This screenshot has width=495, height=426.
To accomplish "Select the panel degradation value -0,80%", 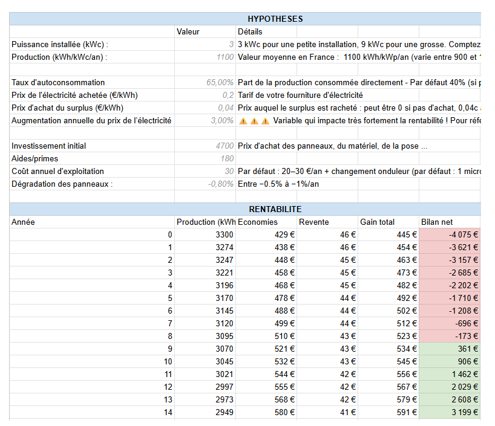I will pyautogui.click(x=205, y=184).
